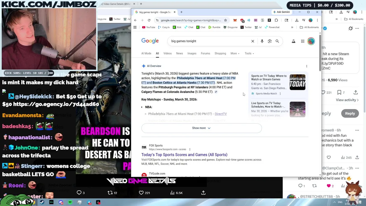Open Sports Media Watch card options dots

point(280,94)
